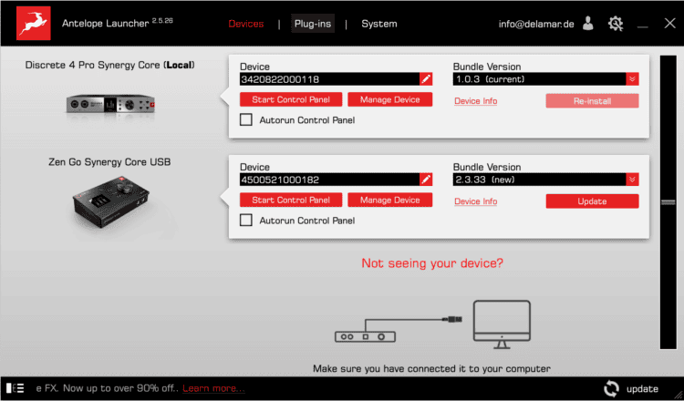
Task: Edit the Discrete 4 Pro device name pencil
Action: click(426, 79)
